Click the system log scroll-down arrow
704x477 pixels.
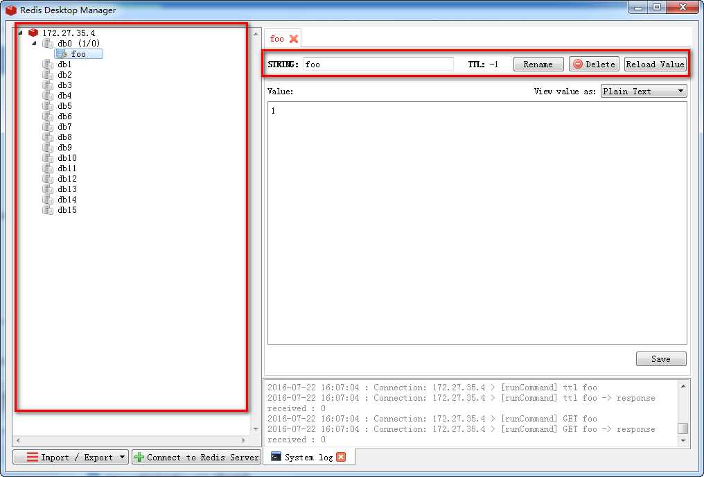tap(683, 441)
